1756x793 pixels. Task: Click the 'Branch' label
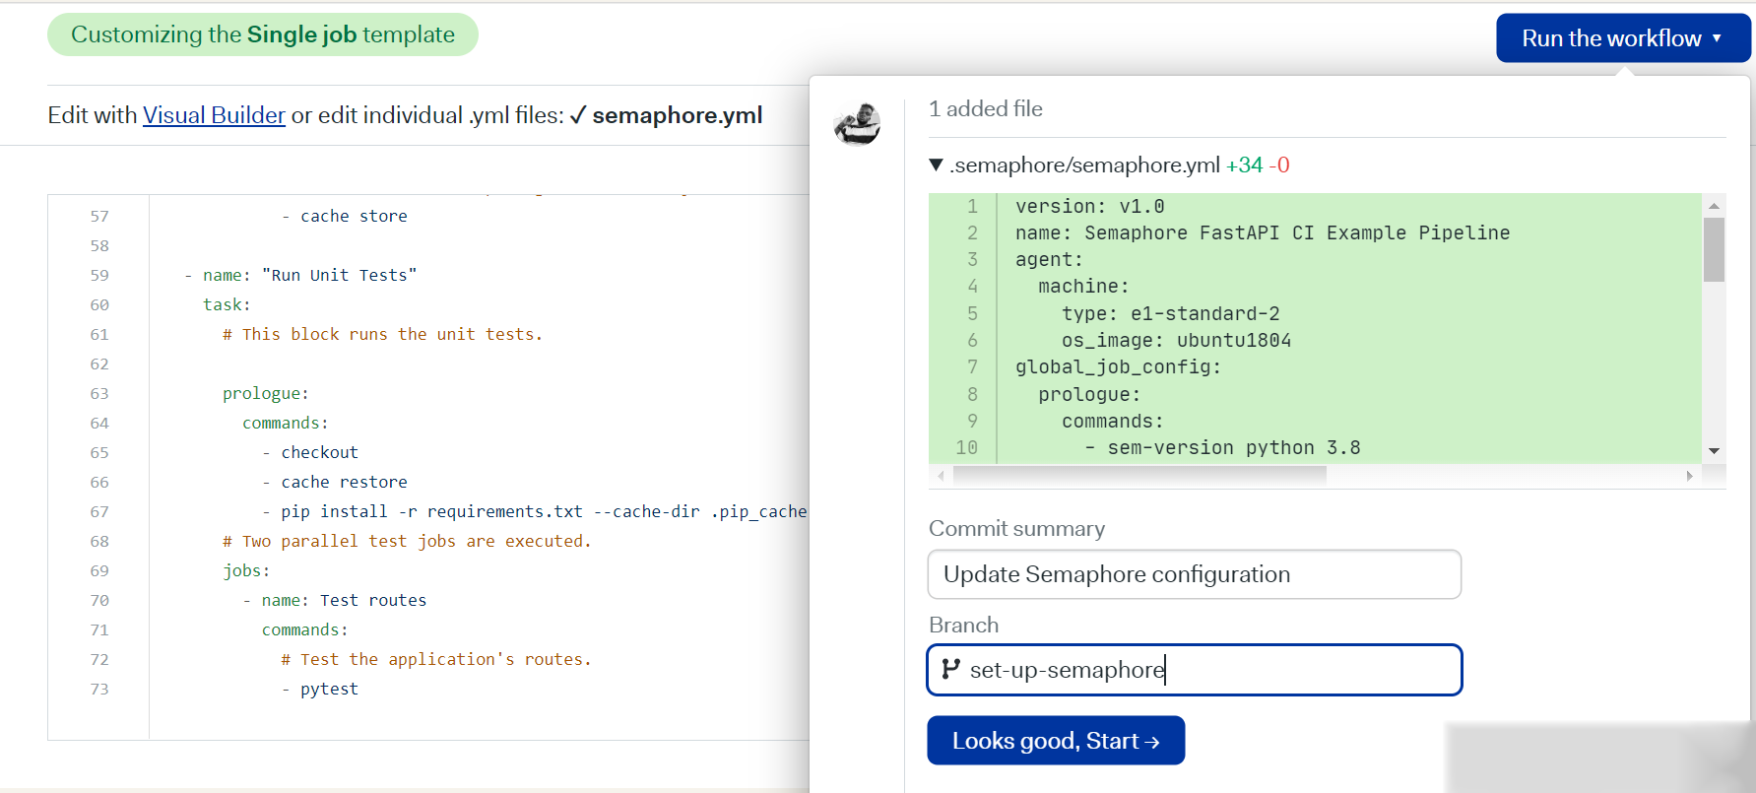click(x=964, y=626)
